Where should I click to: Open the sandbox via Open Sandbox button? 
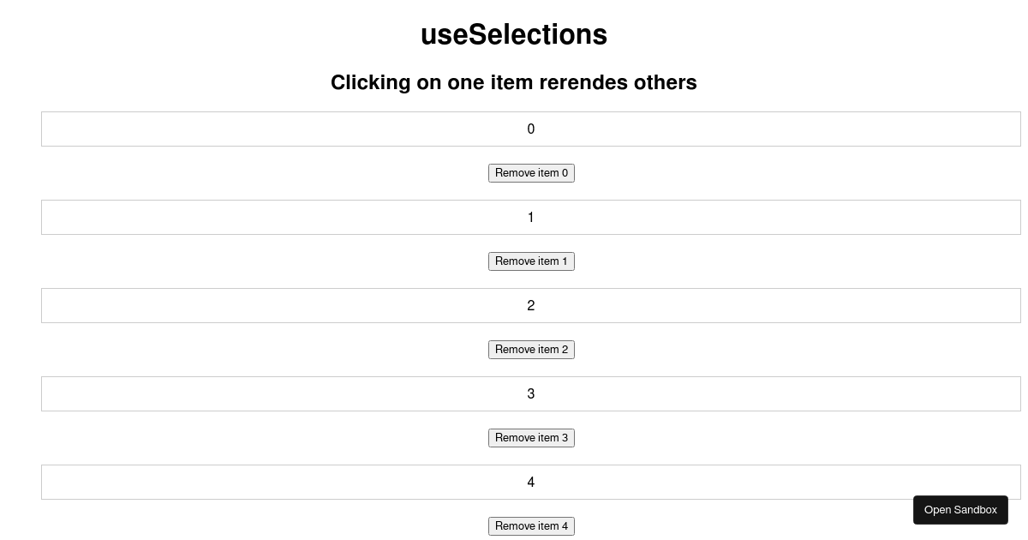[960, 510]
